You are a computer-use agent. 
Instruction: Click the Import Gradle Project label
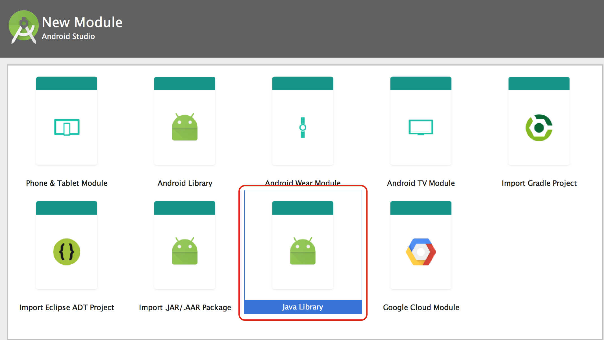tap(539, 183)
